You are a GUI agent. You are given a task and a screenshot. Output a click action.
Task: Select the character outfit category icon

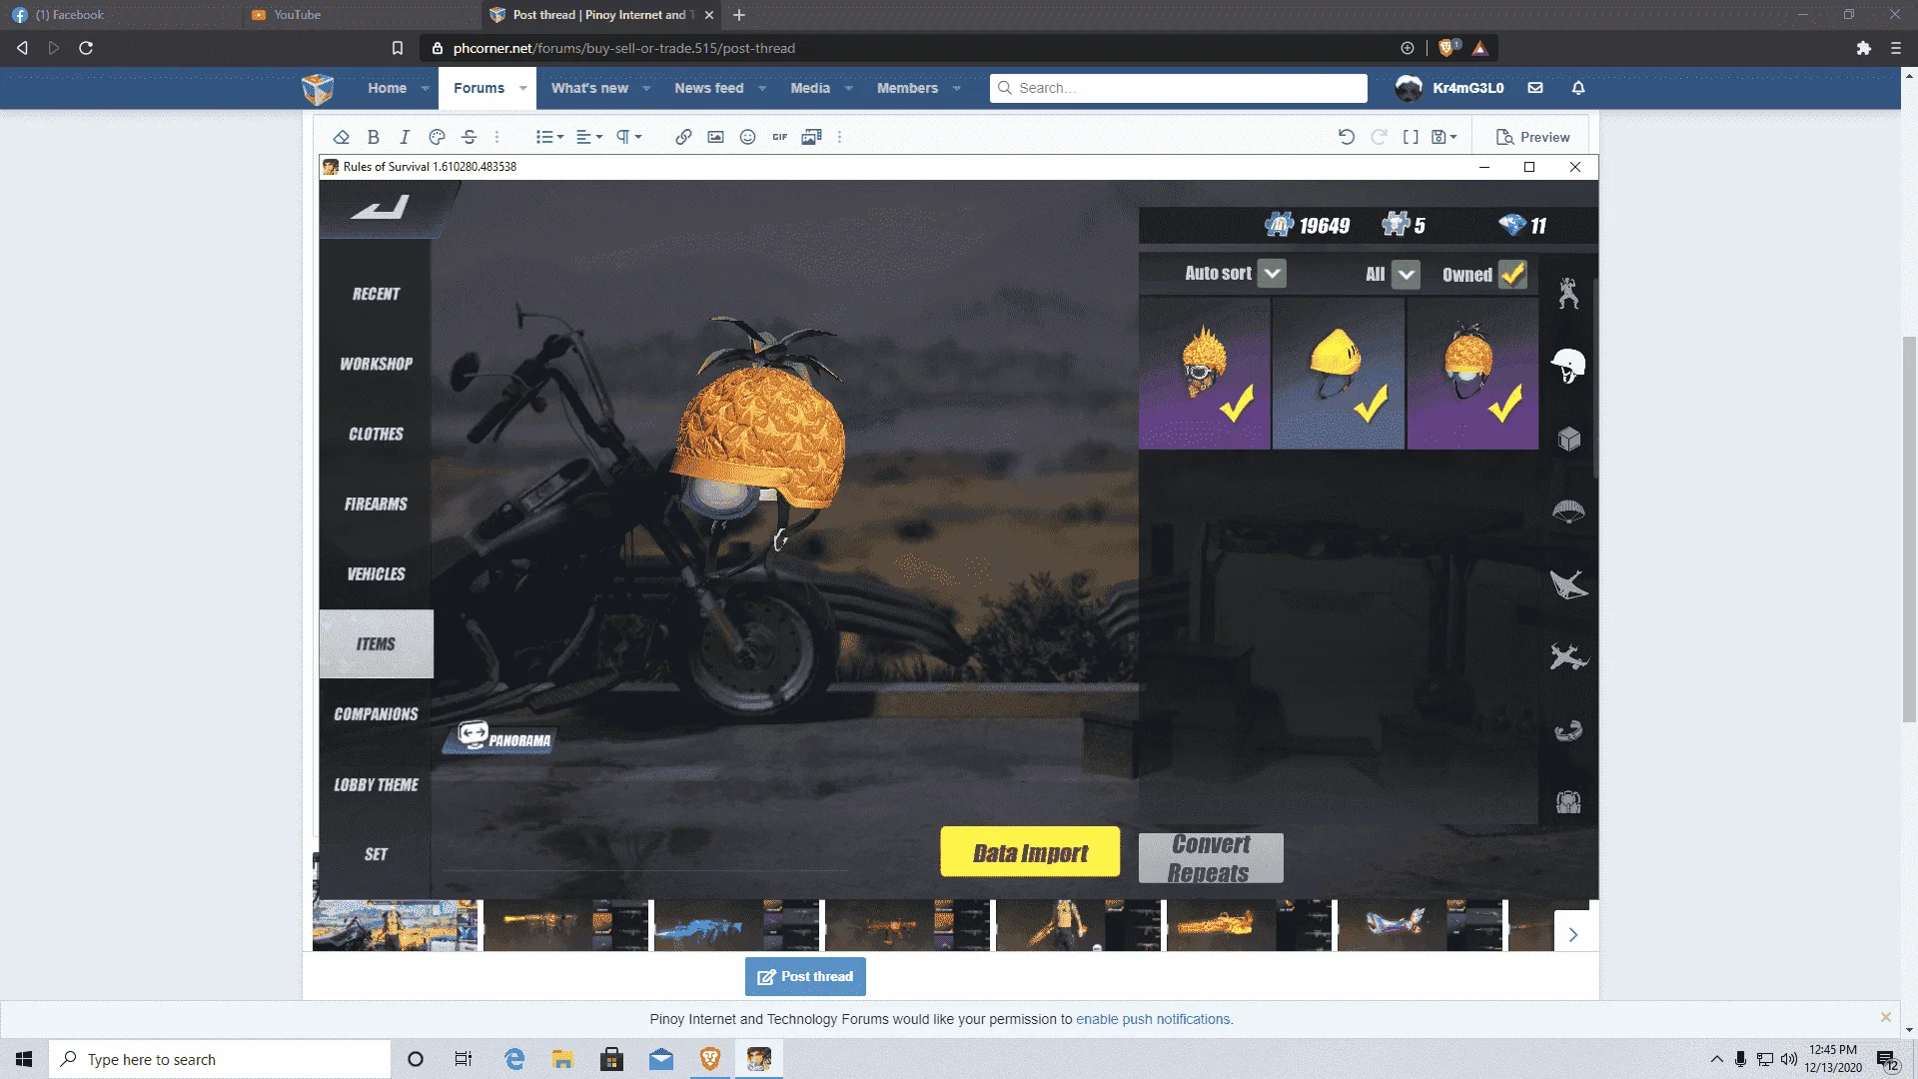(x=1568, y=293)
